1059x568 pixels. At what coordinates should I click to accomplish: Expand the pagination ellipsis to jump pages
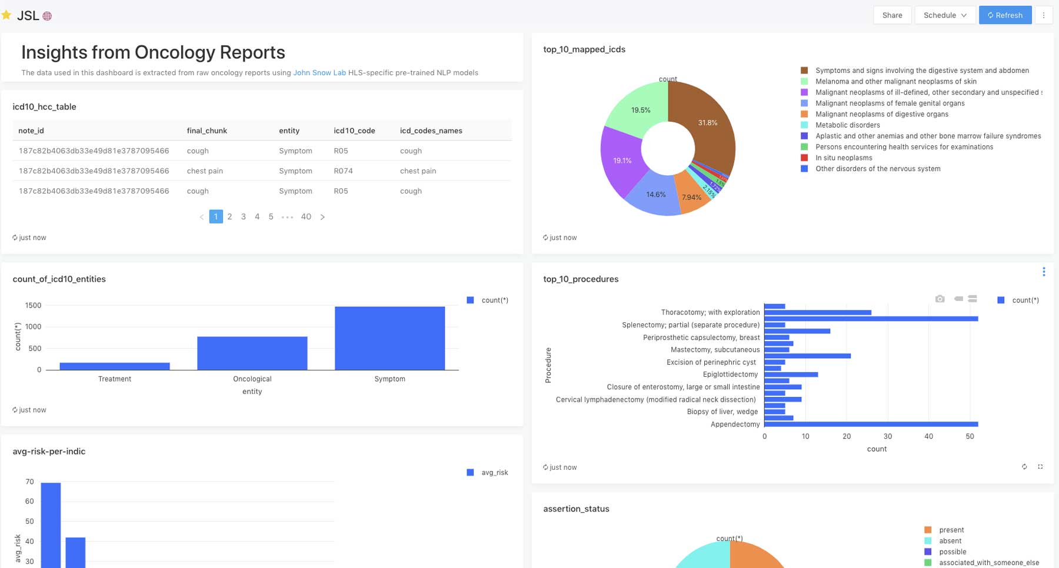287,217
